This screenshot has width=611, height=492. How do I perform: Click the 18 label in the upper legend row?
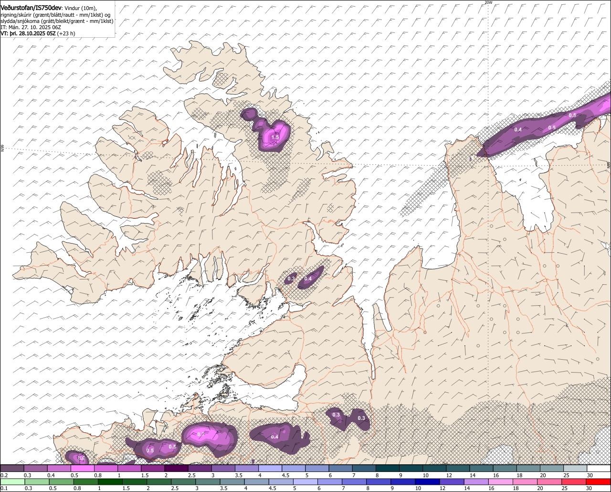click(519, 475)
